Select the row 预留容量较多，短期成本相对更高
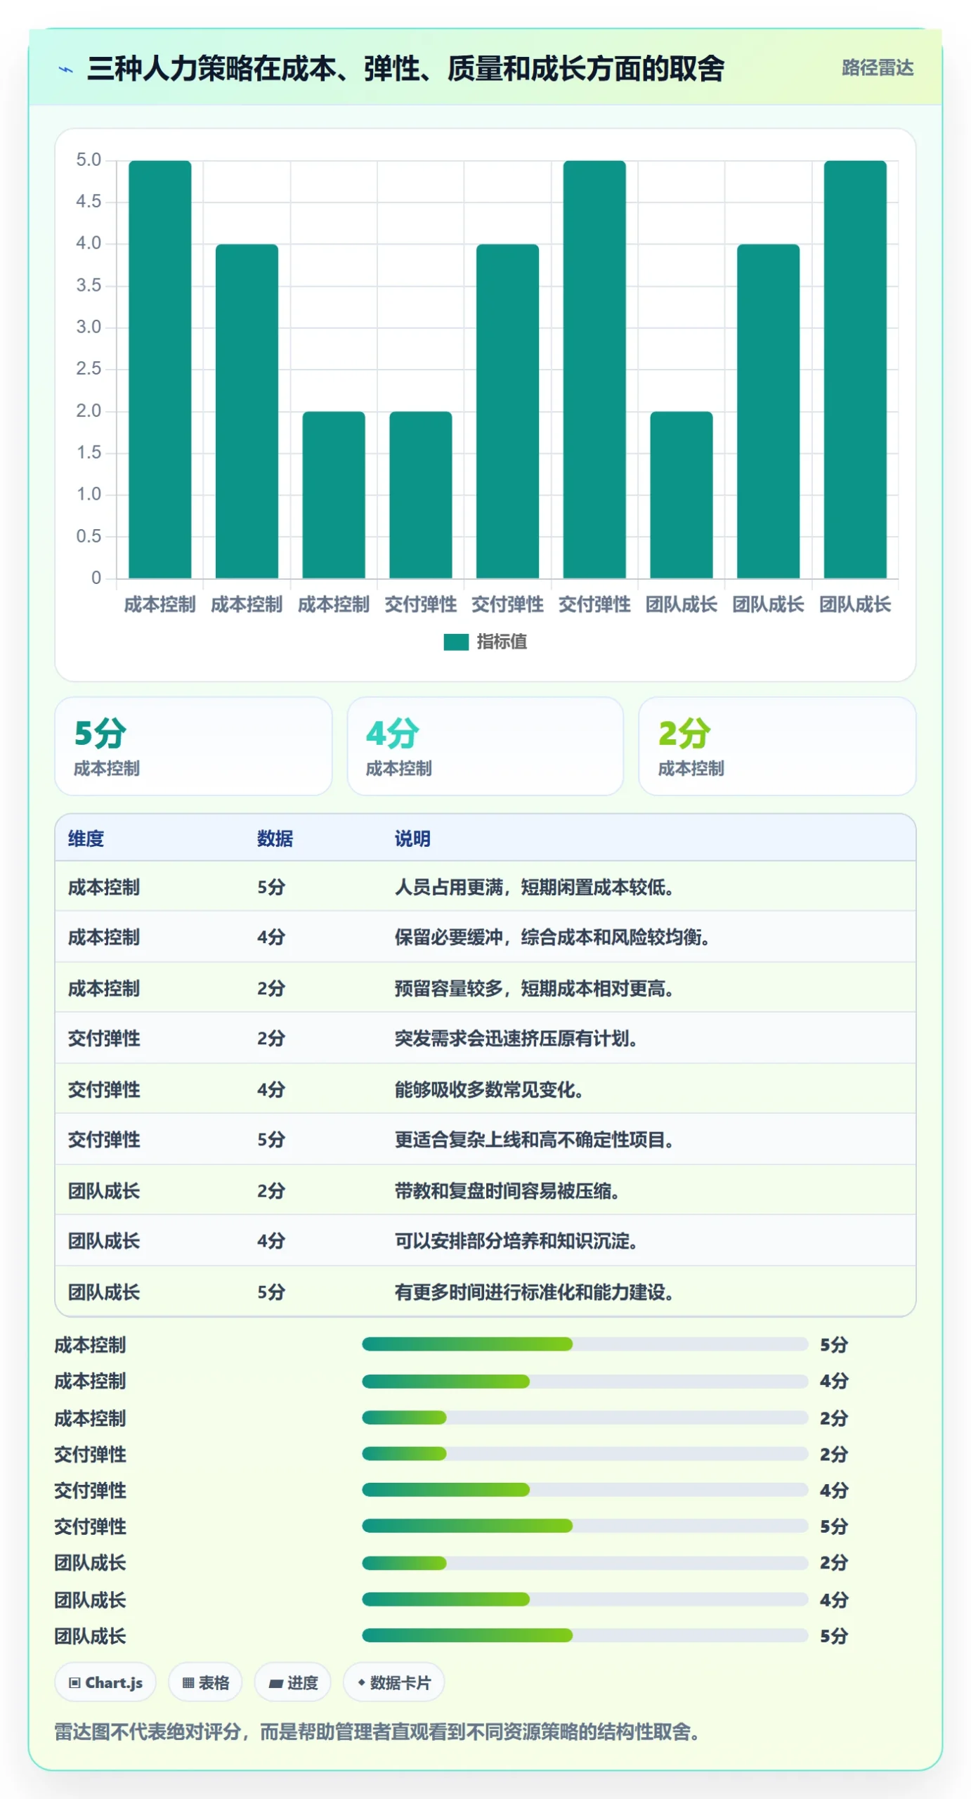The width and height of the screenshot is (971, 1799). [485, 988]
